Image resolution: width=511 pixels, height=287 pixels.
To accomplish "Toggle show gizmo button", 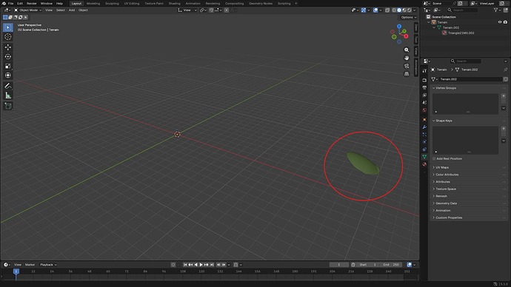I will (364, 10).
